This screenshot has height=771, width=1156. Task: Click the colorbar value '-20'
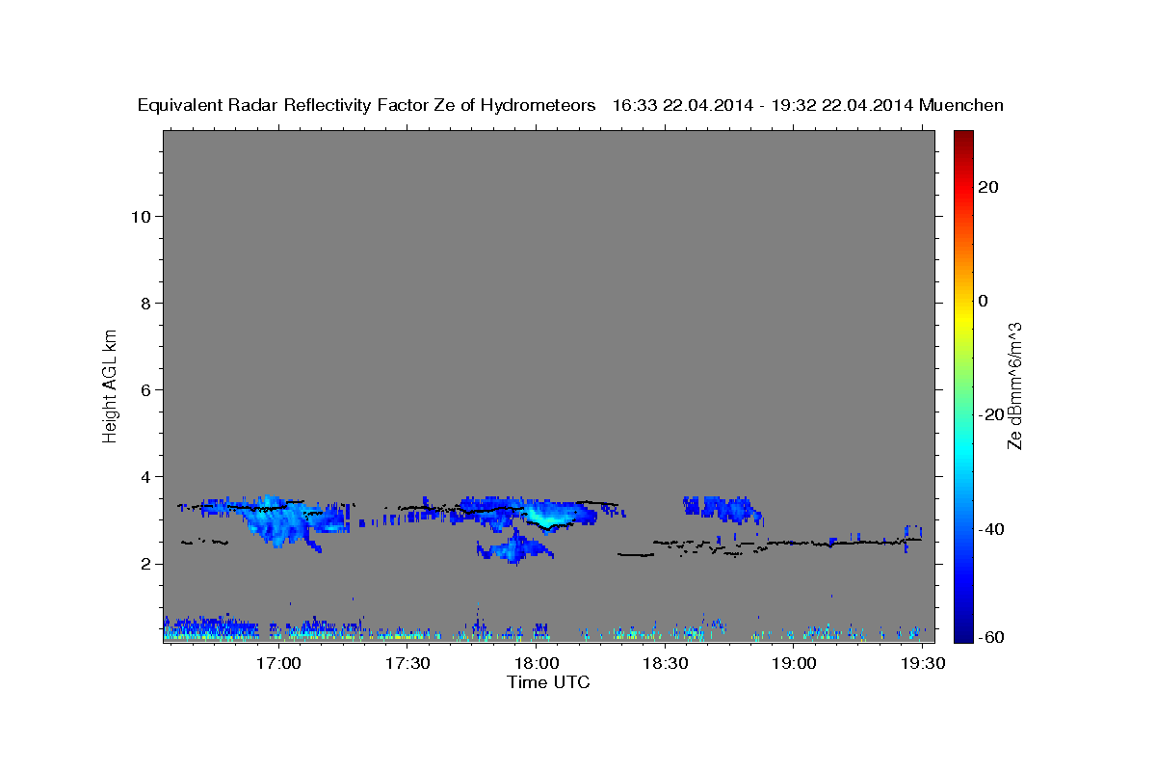coord(992,415)
